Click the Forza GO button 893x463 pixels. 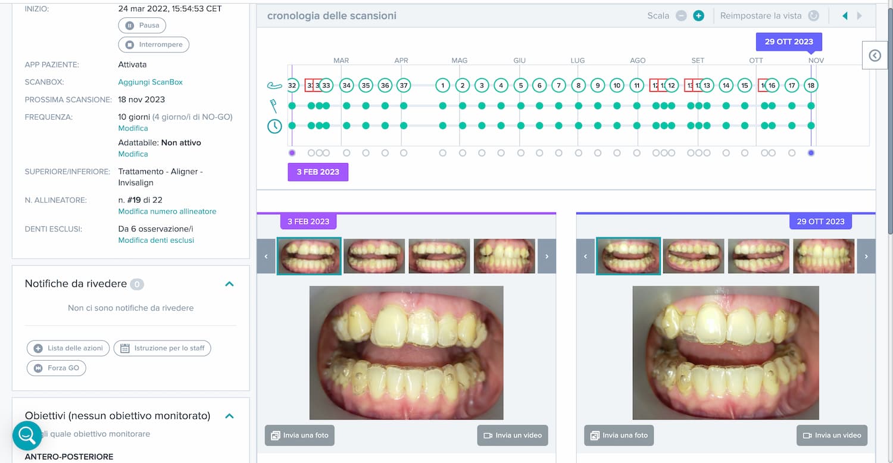pos(57,368)
